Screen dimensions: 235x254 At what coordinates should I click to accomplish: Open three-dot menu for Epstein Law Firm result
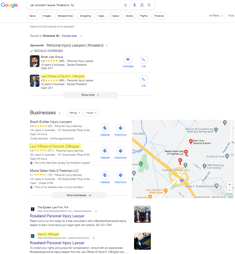pos(96,211)
